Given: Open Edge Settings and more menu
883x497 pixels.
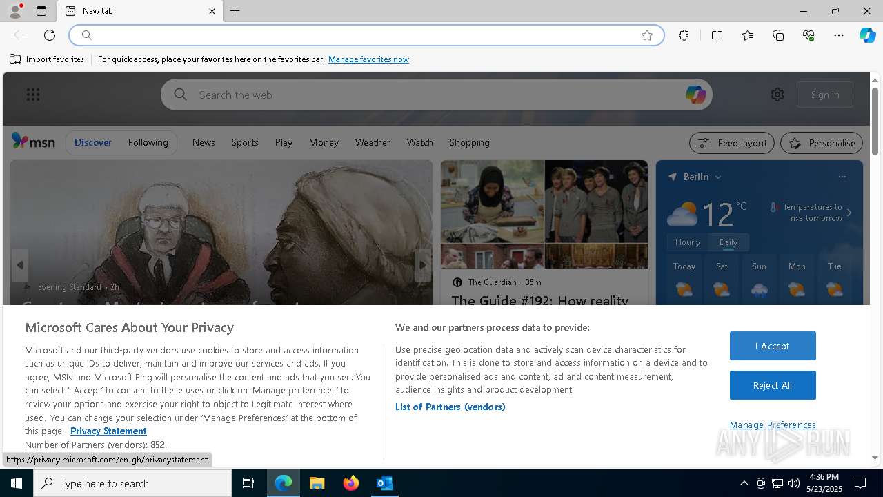Looking at the screenshot, I should point(839,35).
